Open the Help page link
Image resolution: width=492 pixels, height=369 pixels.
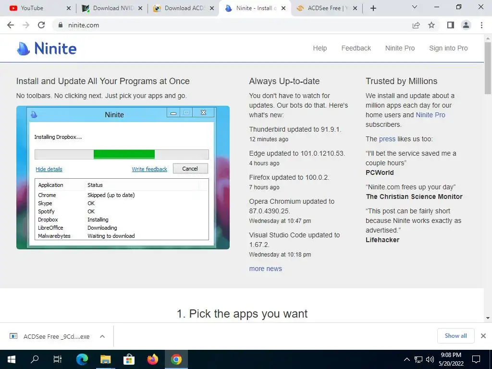point(320,49)
